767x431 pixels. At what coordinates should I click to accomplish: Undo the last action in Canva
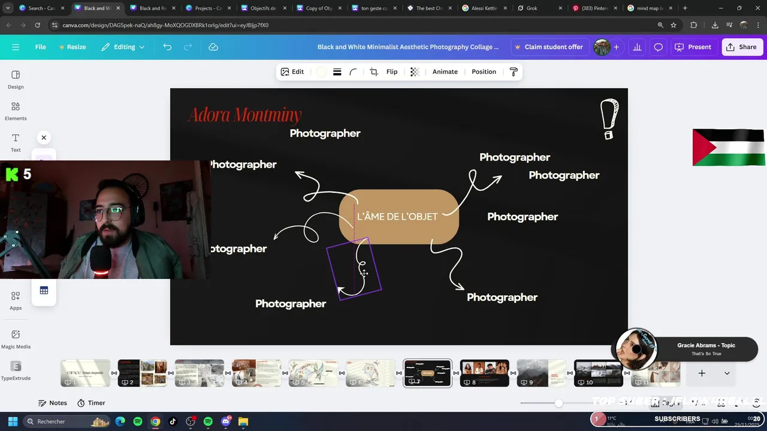167,47
